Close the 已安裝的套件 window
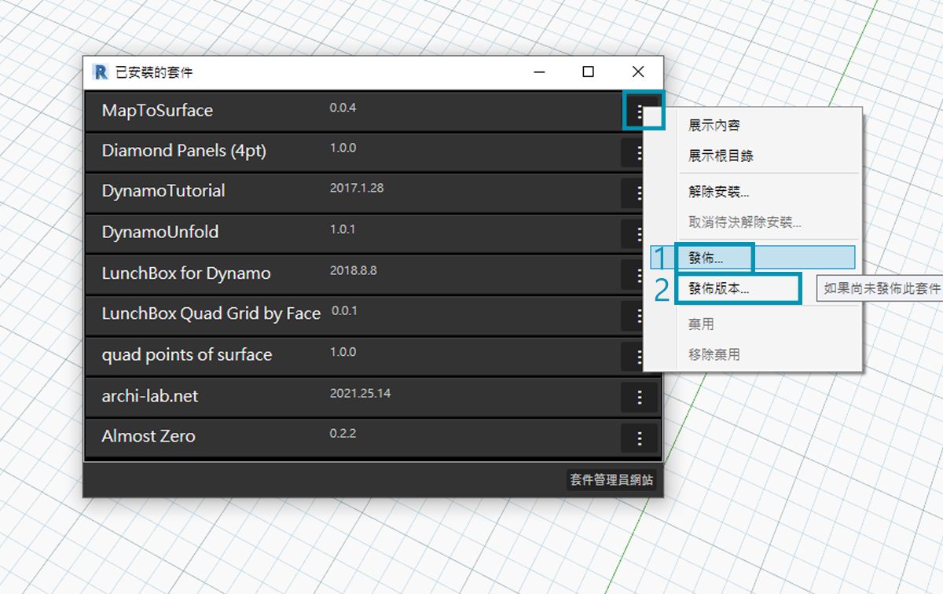 coord(638,72)
